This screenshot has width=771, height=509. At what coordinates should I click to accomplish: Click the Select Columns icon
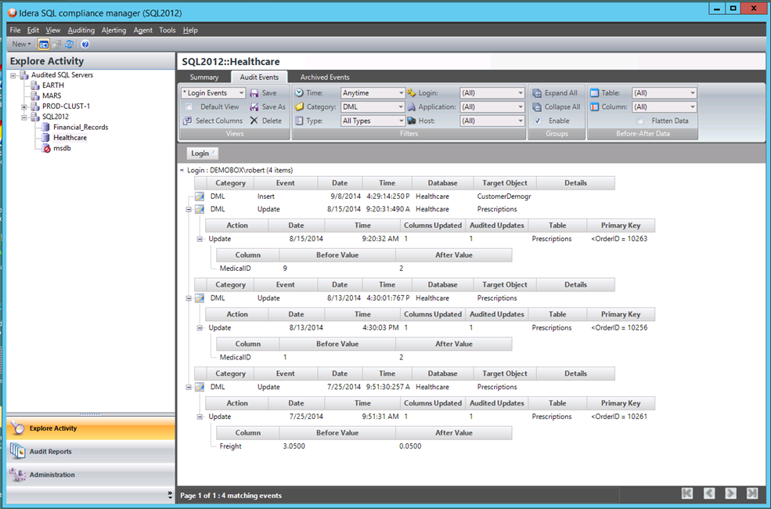[188, 121]
